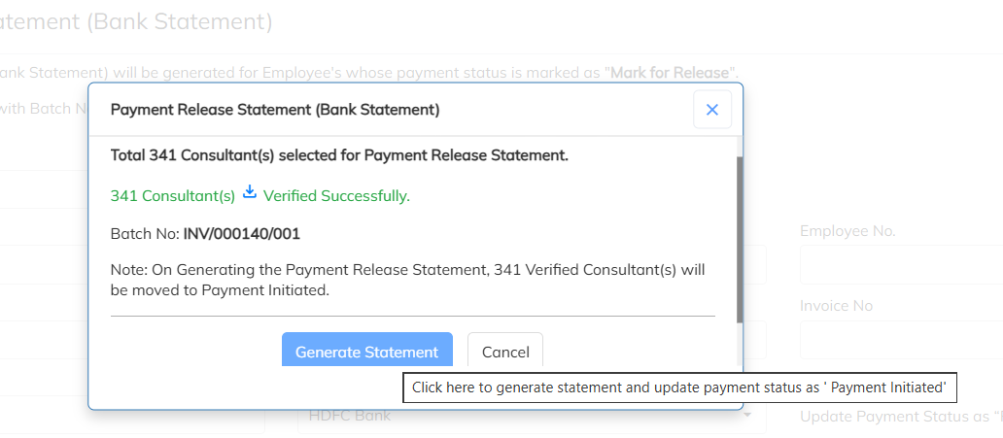Click the Update Payment Status as label
This screenshot has height=438, width=1003.
[900, 418]
